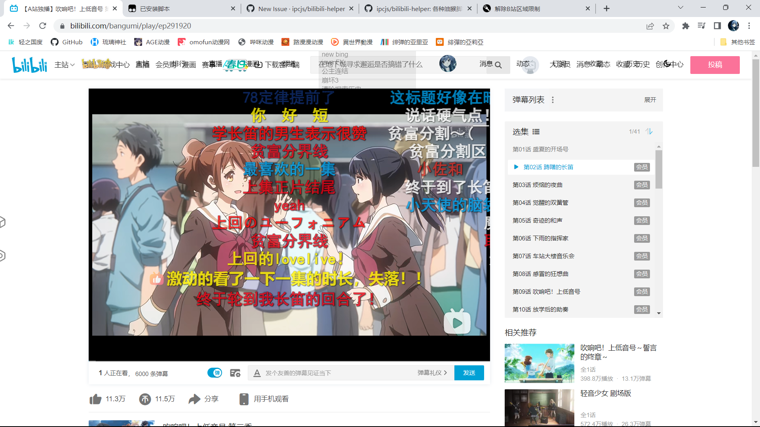Toggle the danmaku on/off switch below the player

pyautogui.click(x=215, y=372)
